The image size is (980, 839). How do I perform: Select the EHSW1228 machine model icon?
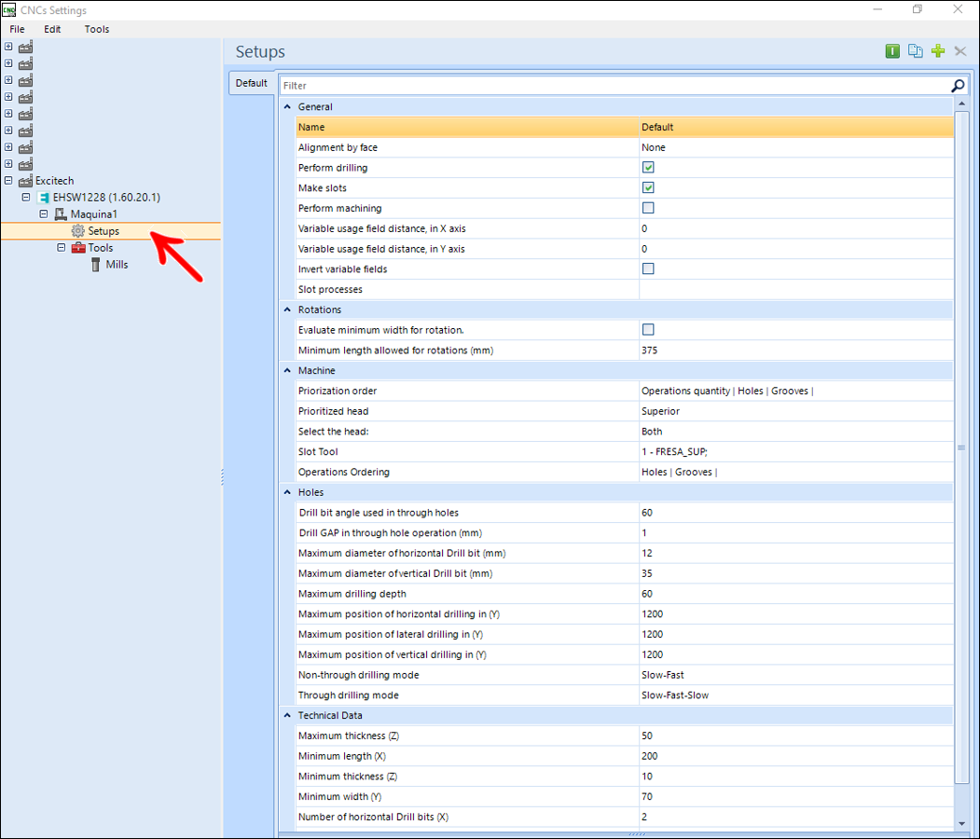click(x=44, y=198)
